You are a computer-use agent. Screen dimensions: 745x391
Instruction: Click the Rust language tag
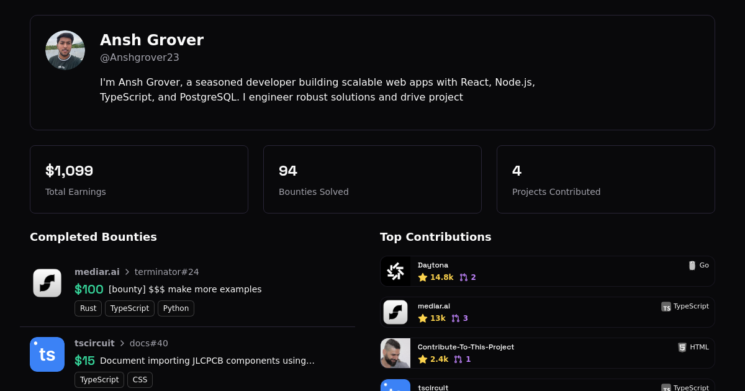[x=88, y=308]
